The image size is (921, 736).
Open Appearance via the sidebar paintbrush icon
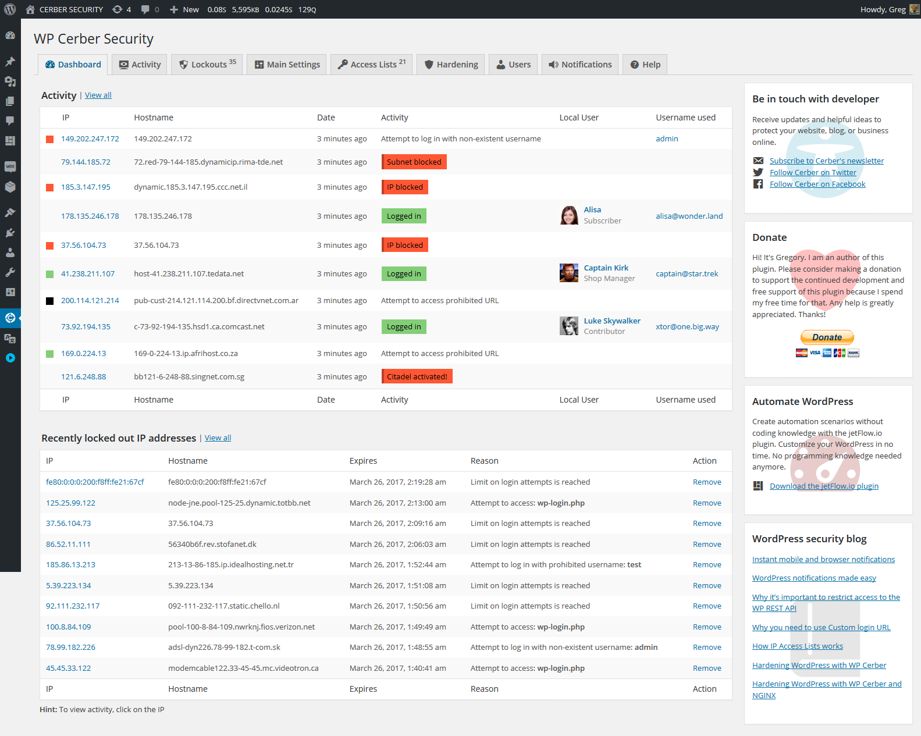pos(10,212)
